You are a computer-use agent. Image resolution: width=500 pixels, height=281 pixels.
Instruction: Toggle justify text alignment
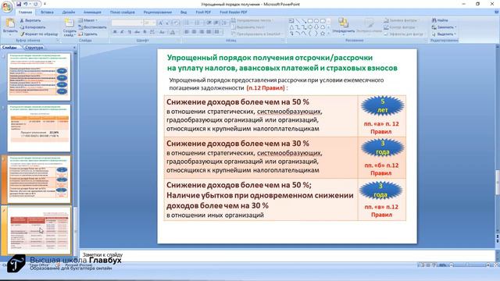[209, 32]
